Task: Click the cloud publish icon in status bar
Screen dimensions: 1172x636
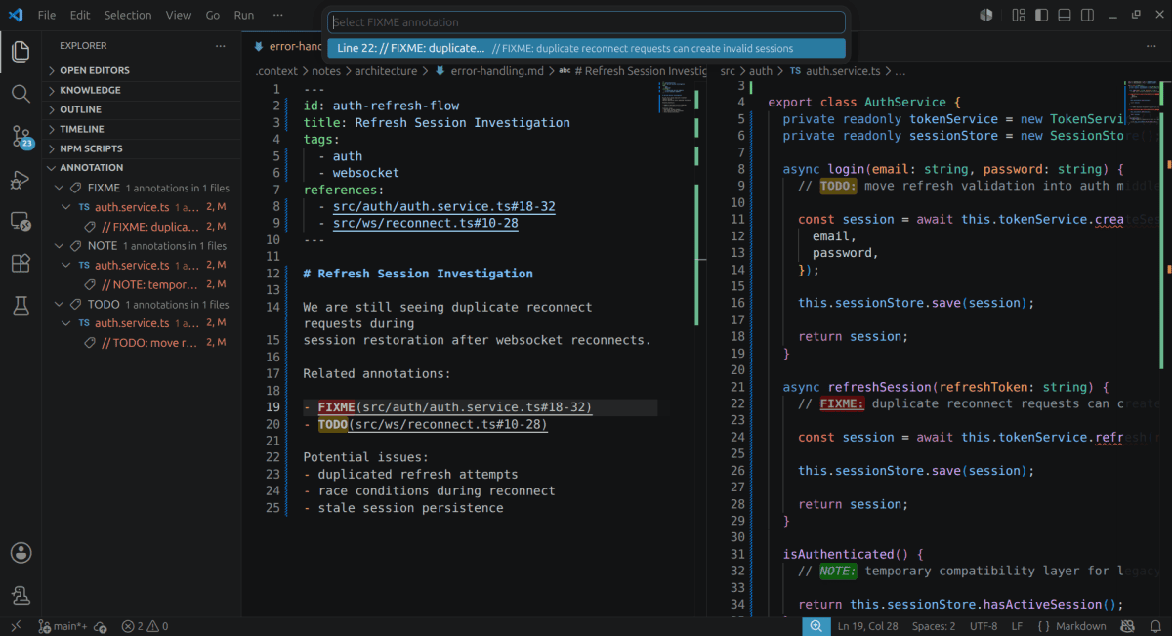Action: [101, 626]
